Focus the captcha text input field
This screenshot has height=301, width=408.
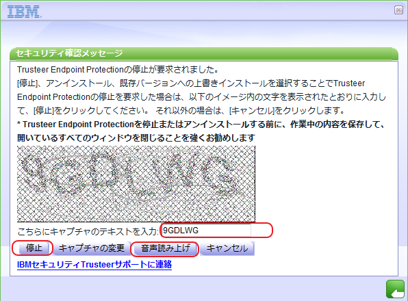[206, 231]
